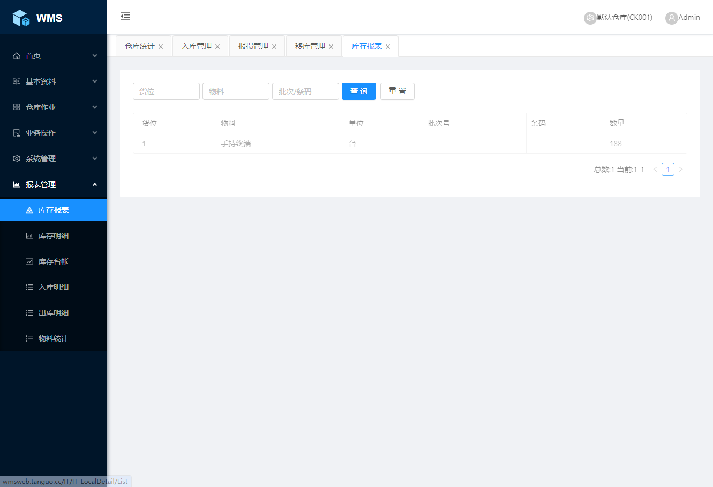Image resolution: width=713 pixels, height=487 pixels.
Task: Close the 库存报表 tab
Action: point(388,47)
